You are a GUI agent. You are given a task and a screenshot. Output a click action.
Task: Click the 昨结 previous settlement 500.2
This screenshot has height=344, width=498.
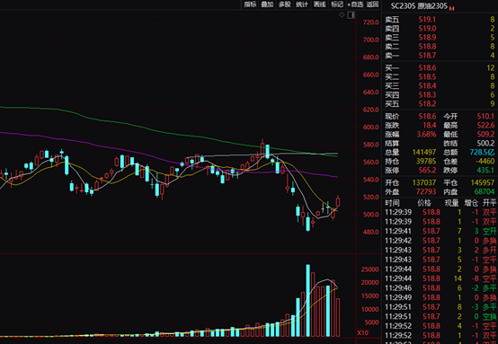[485, 144]
